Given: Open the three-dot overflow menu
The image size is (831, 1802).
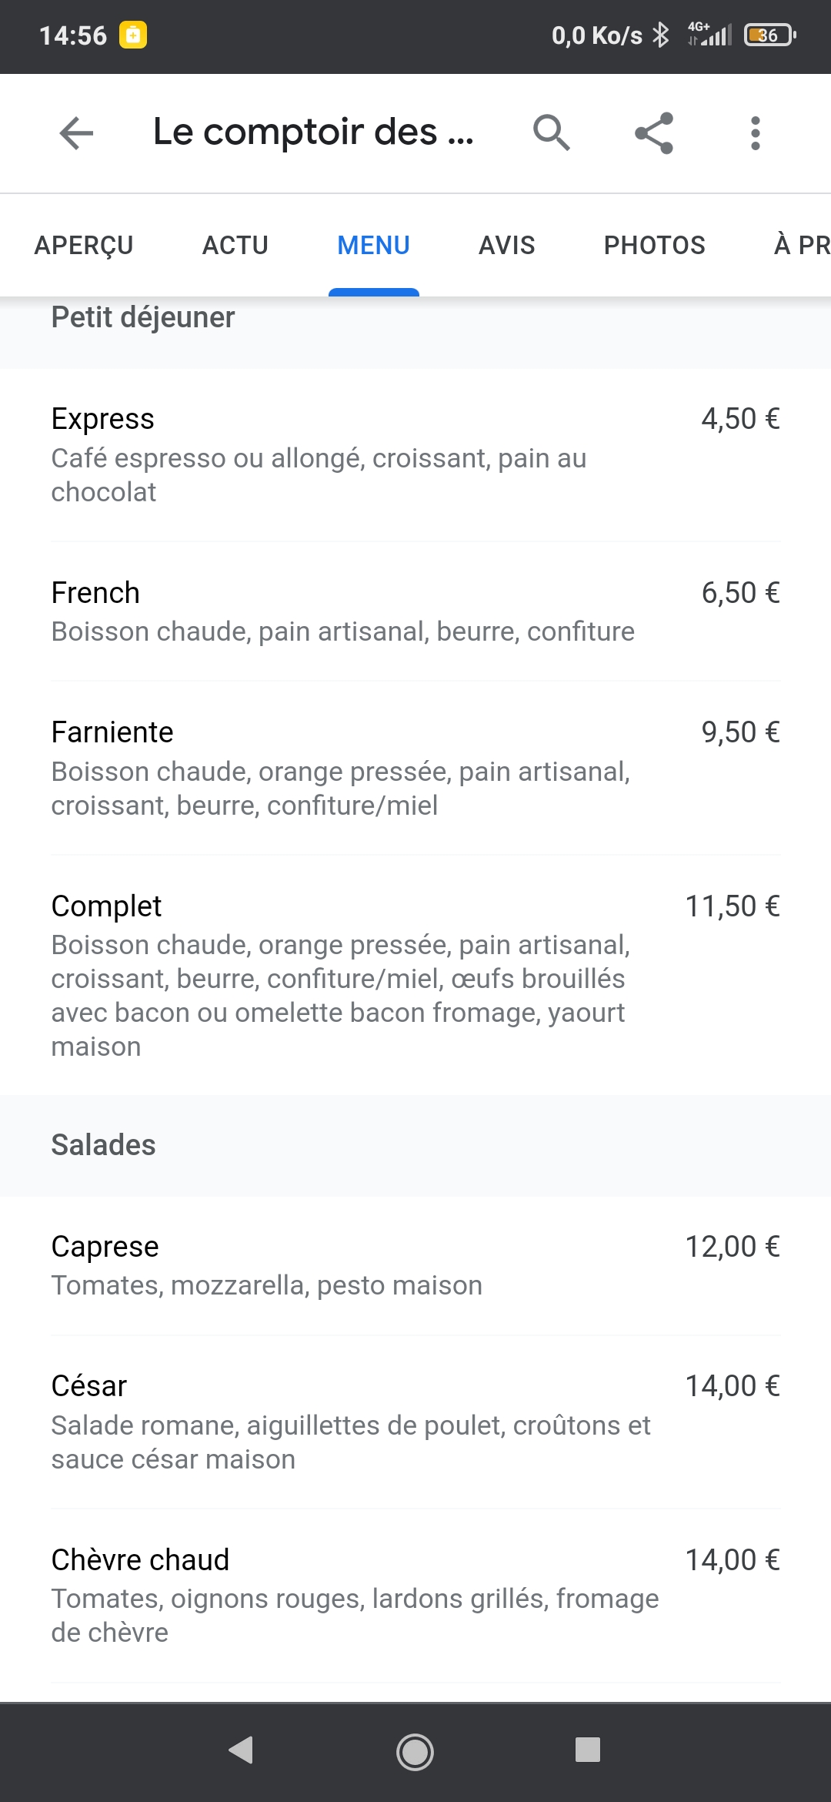Looking at the screenshot, I should 756,132.
